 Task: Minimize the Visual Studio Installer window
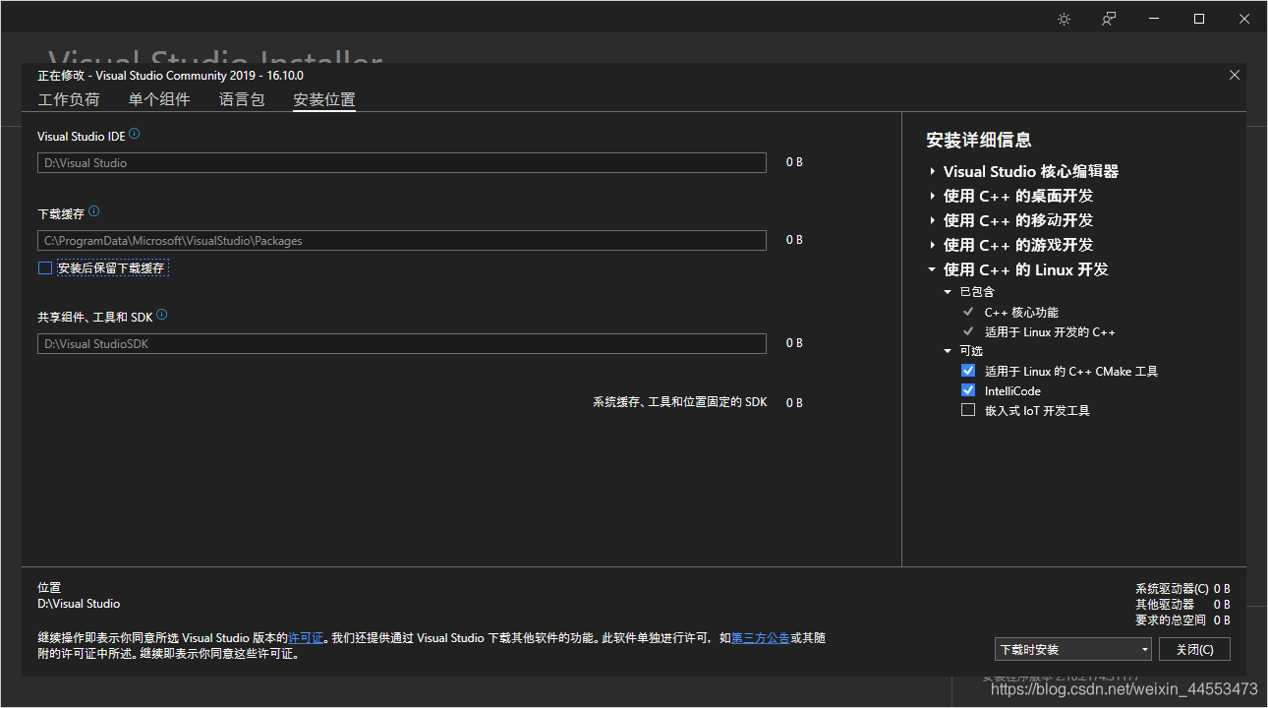coord(1154,19)
